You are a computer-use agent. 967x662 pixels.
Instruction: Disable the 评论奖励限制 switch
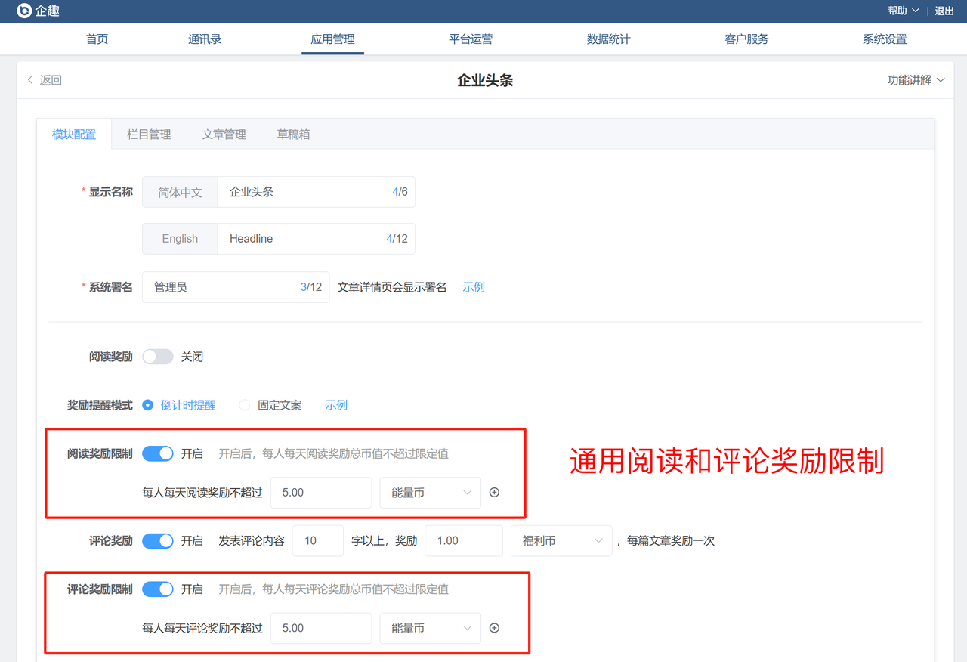pyautogui.click(x=158, y=589)
